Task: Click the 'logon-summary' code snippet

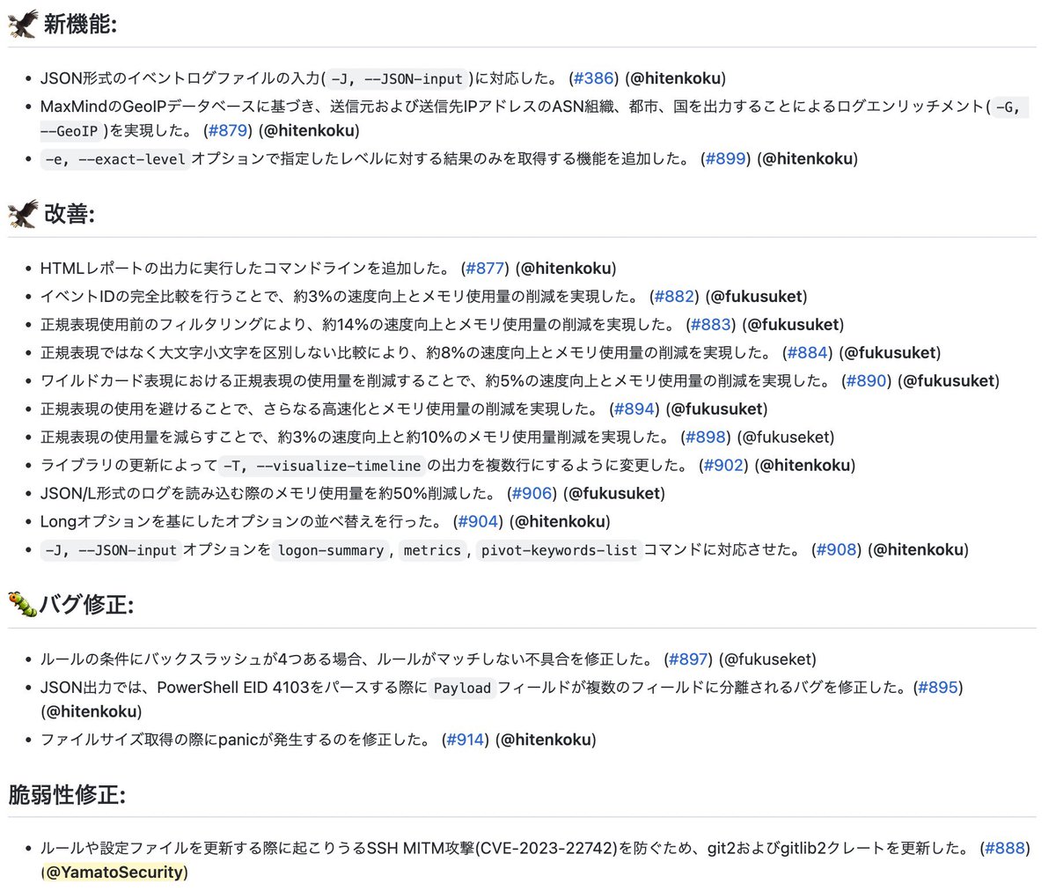Action: pos(331,550)
